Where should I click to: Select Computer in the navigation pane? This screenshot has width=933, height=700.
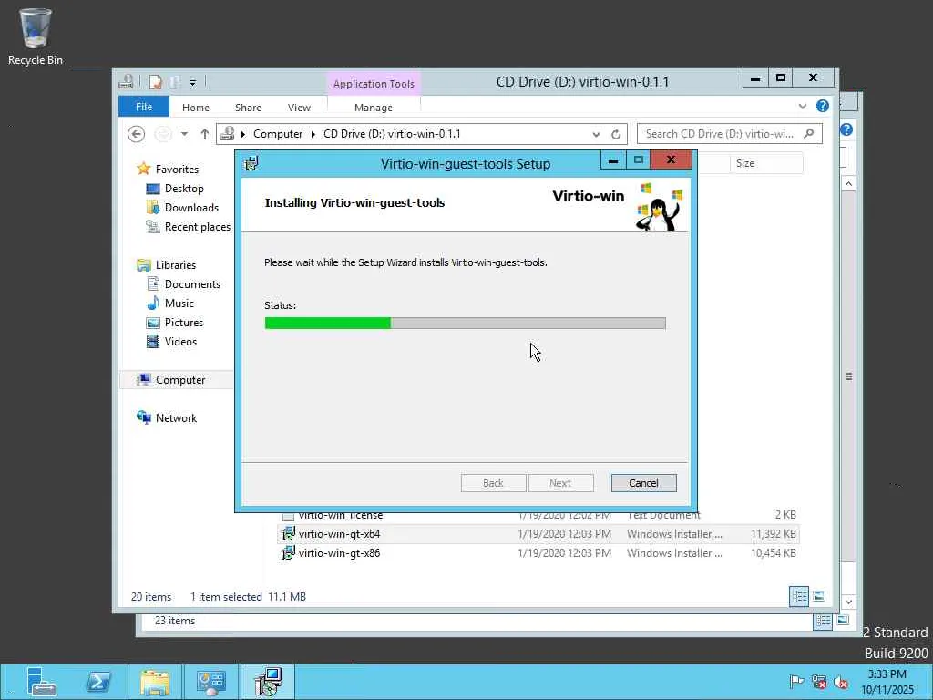click(x=179, y=380)
